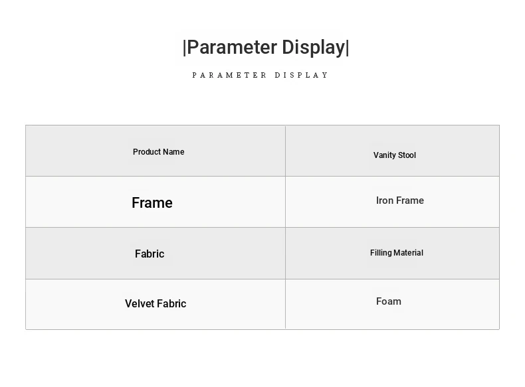Click the word Iron in the table

click(x=385, y=200)
